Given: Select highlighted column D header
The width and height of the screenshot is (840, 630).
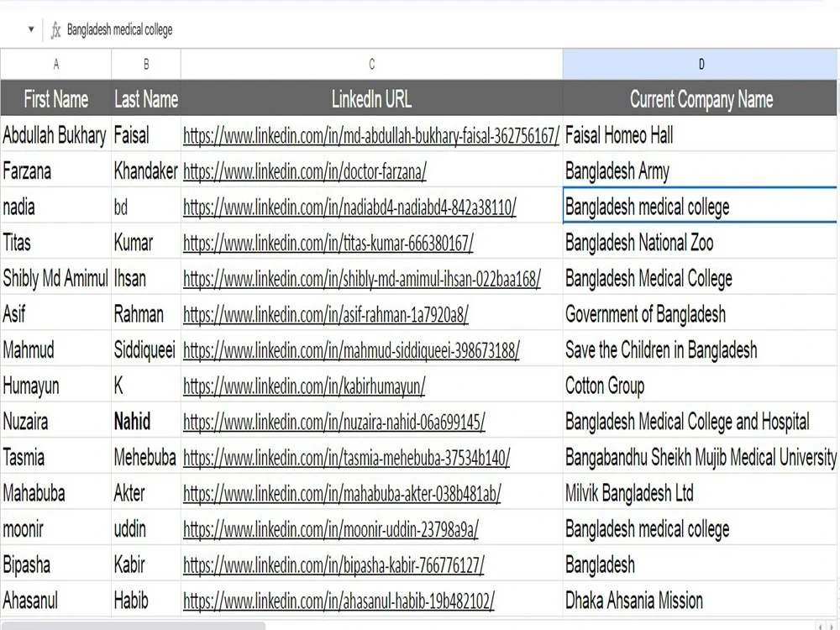Looking at the screenshot, I should (x=701, y=65).
